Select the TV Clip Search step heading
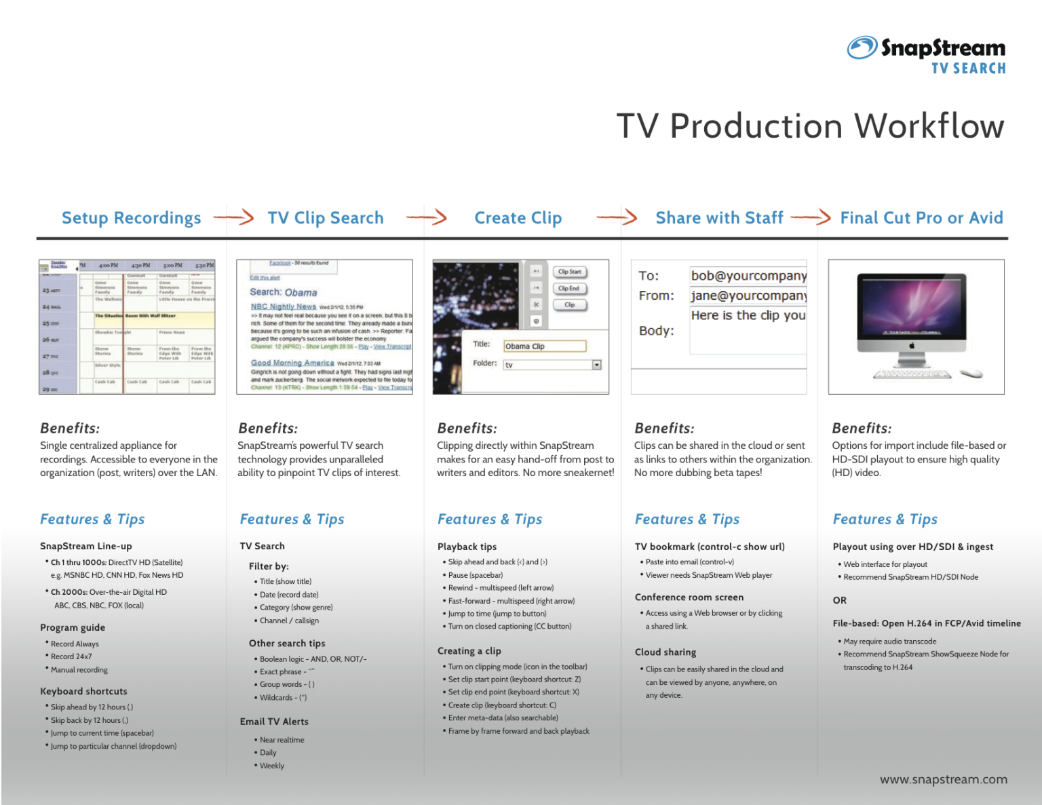Viewport: 1042px width, 805px height. click(326, 218)
